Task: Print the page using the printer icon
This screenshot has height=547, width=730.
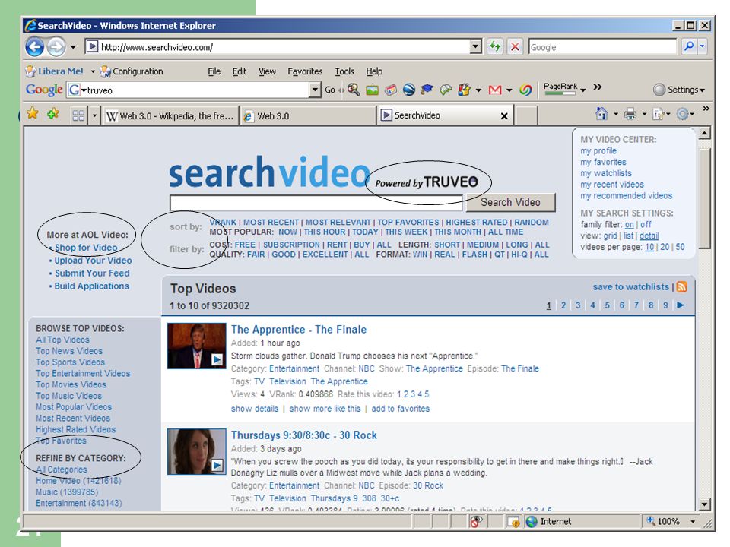Action: point(630,113)
